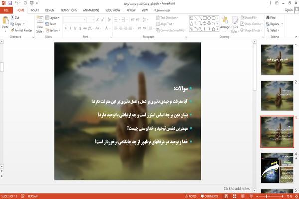The height and width of the screenshot is (199, 299).
Task: Open Notes pane from status bar
Action: click(191, 196)
